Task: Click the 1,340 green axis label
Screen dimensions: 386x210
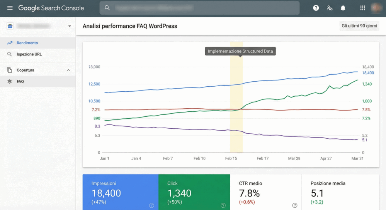Action: tap(367, 84)
